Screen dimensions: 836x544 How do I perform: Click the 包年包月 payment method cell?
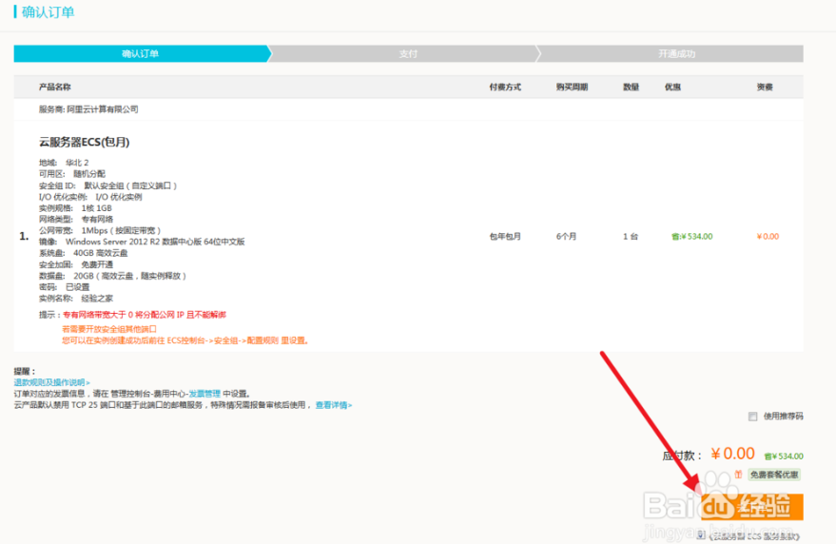(505, 236)
